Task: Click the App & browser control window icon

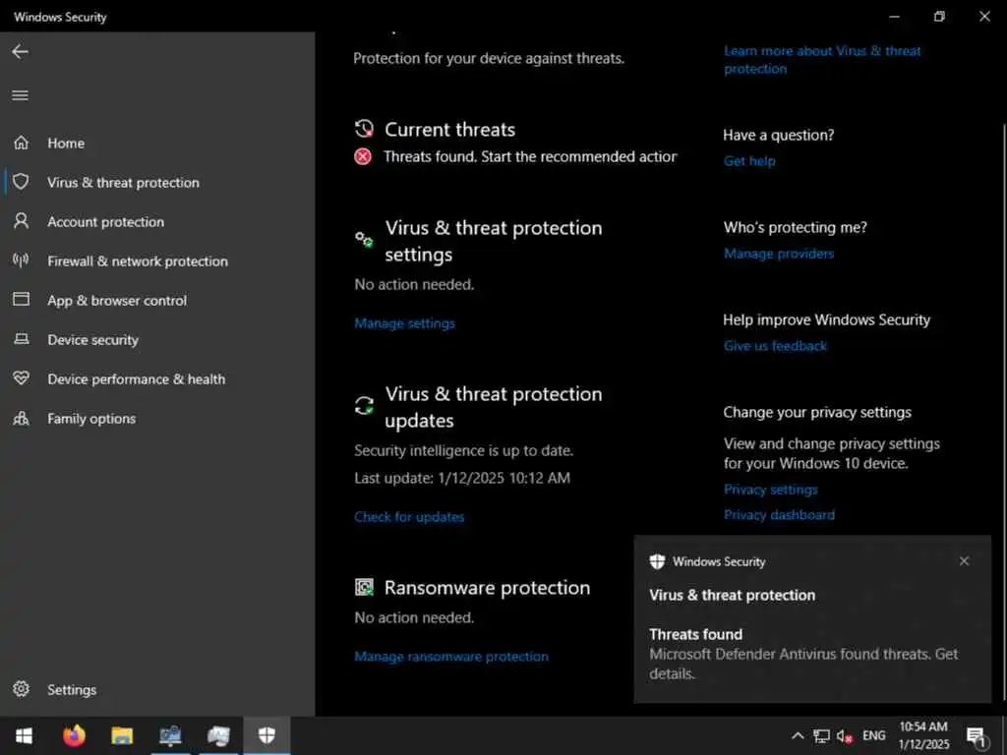Action: click(x=22, y=300)
